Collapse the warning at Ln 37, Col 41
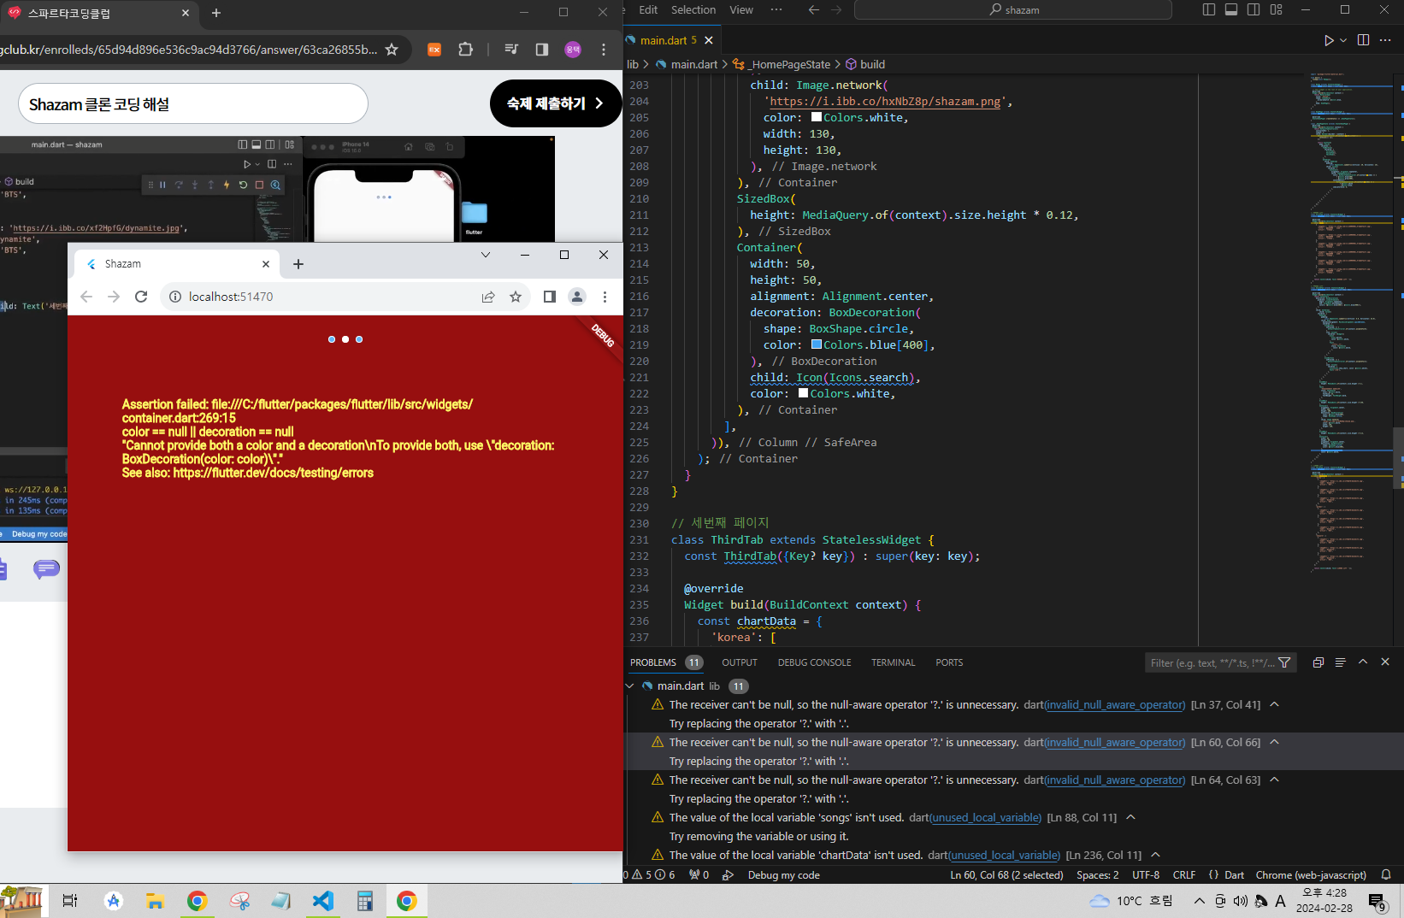This screenshot has width=1404, height=918. 1274,704
